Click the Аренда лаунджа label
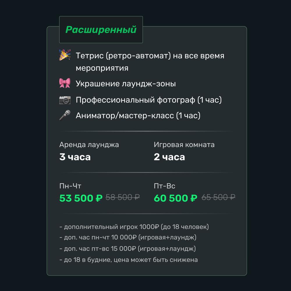The image size is (291, 291). click(x=89, y=145)
